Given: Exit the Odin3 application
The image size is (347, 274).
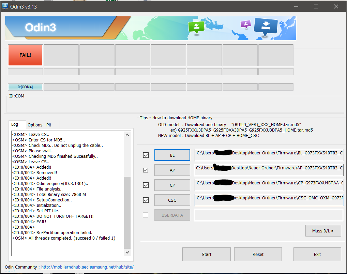Looking at the screenshot, I should (x=317, y=254).
